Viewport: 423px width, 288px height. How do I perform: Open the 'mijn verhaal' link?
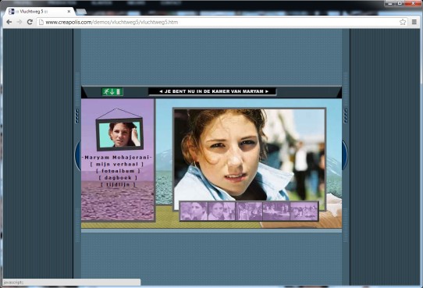click(117, 164)
